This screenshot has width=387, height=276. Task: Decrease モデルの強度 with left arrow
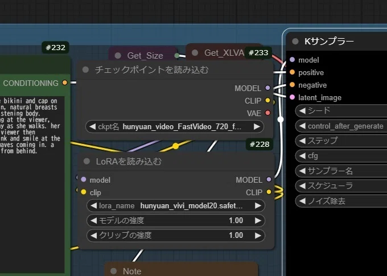[93, 220]
